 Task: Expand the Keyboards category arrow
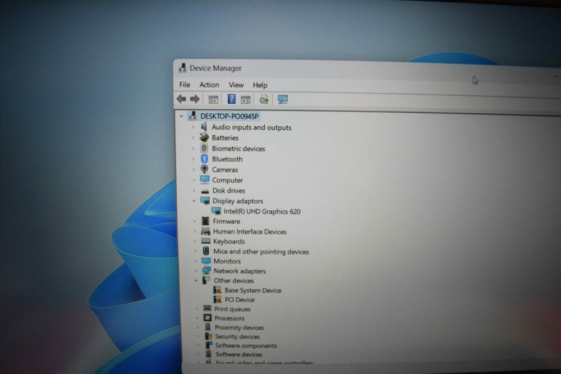coord(195,241)
